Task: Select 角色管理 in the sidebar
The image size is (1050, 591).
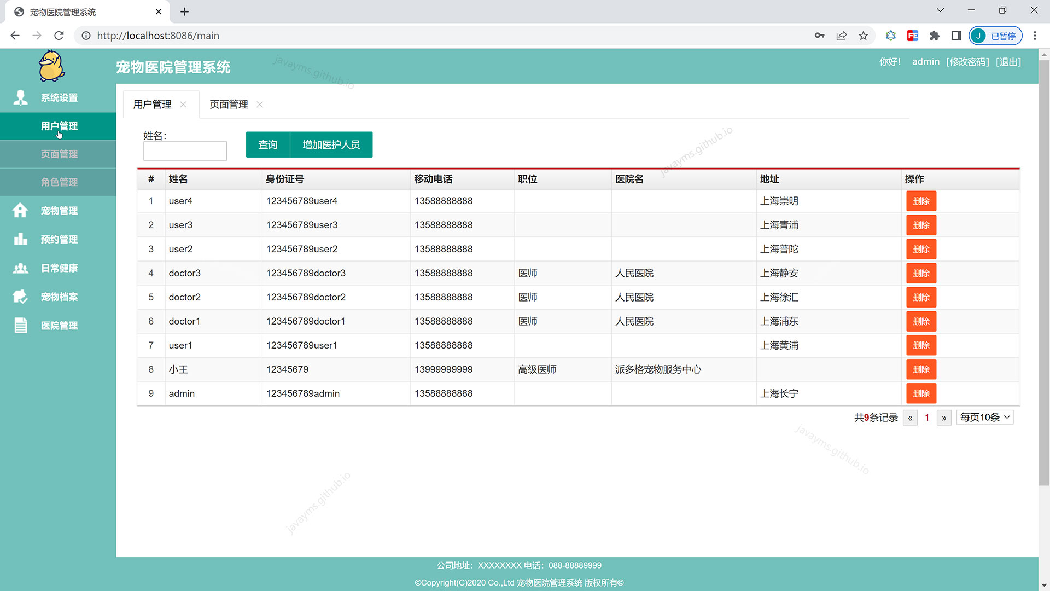Action: click(x=58, y=182)
